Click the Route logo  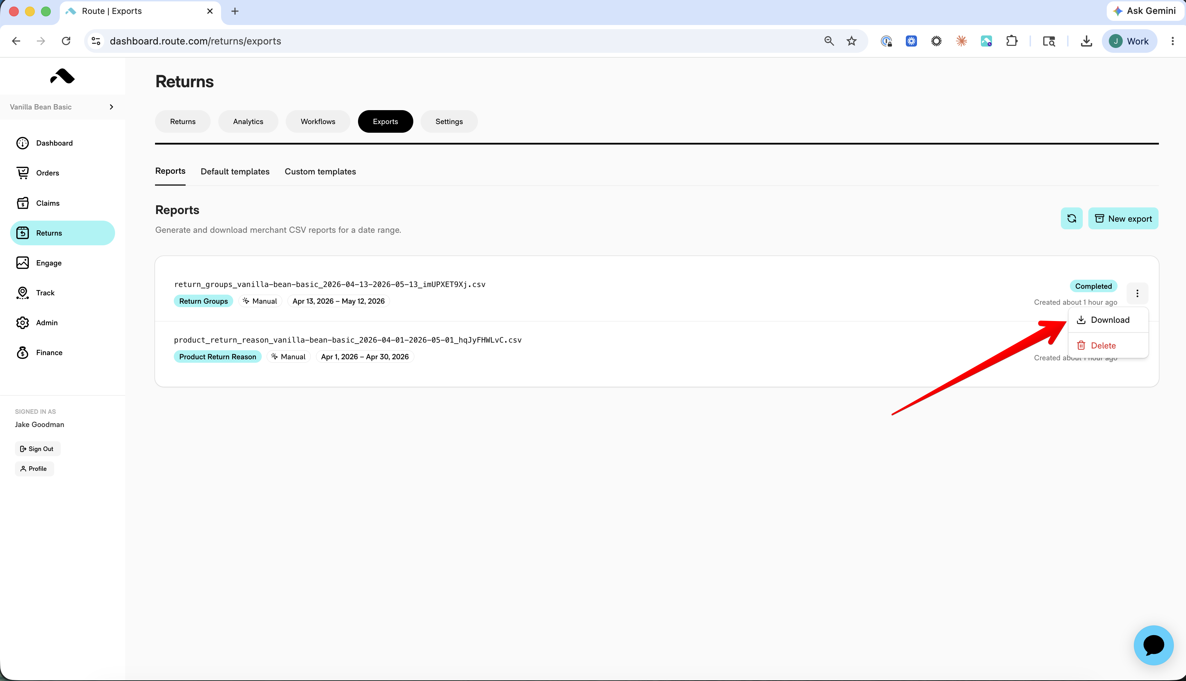62,76
